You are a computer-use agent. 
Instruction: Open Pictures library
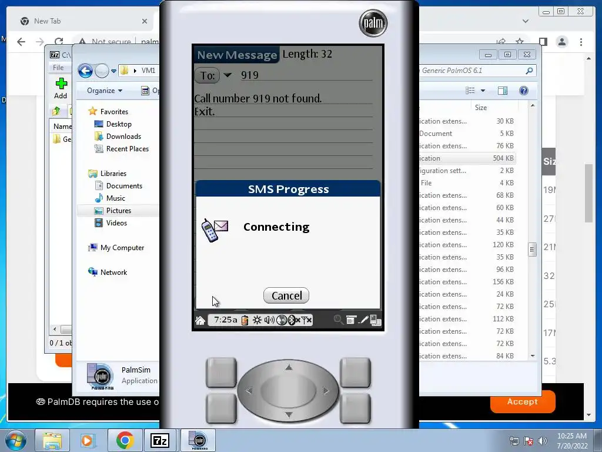click(119, 211)
